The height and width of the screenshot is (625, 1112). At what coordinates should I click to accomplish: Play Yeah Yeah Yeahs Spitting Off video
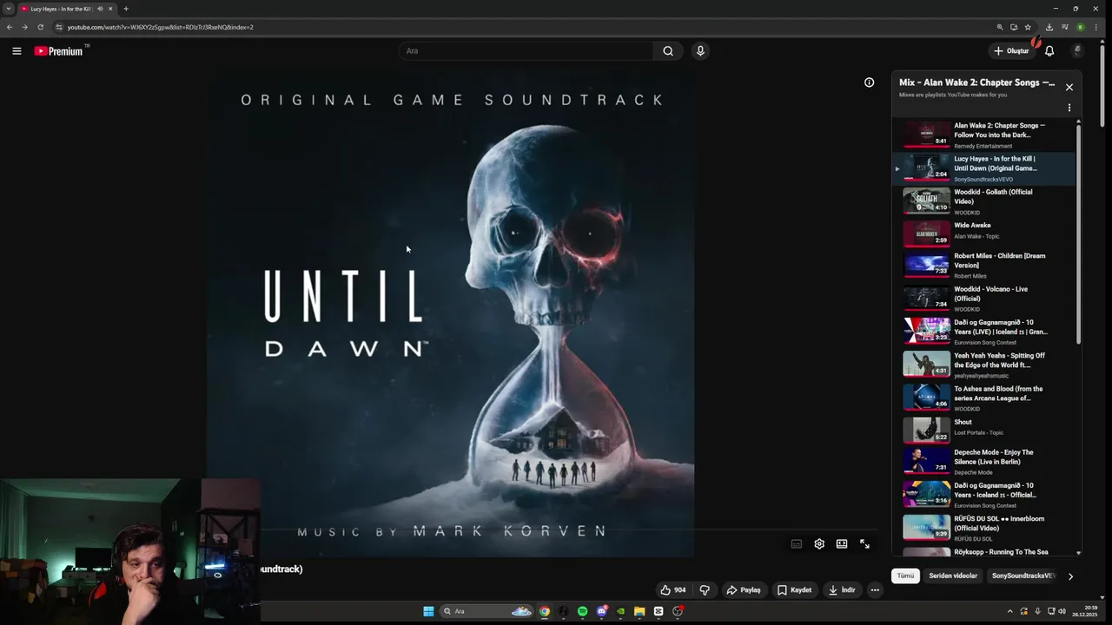point(985,365)
